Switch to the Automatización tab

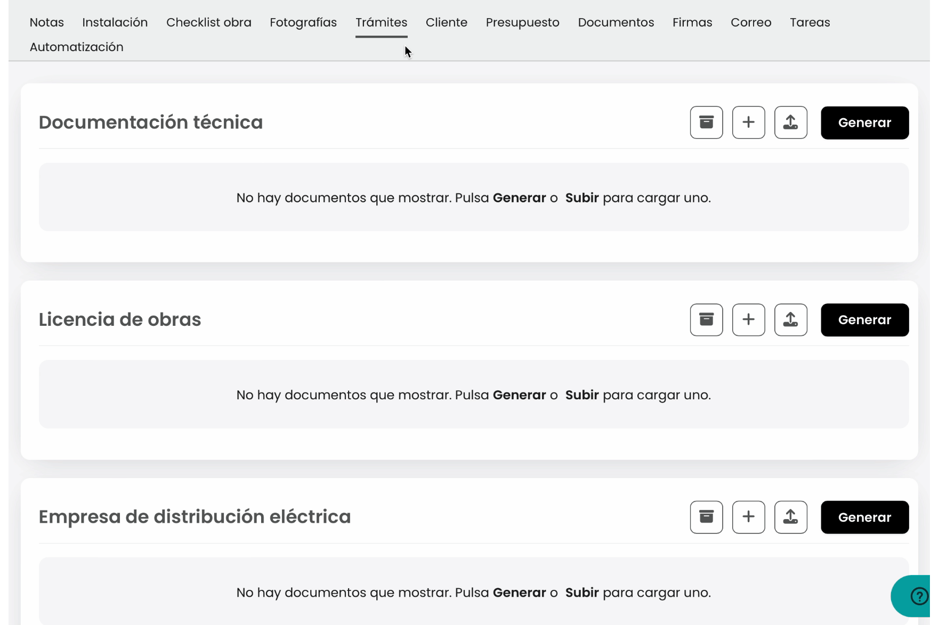77,47
